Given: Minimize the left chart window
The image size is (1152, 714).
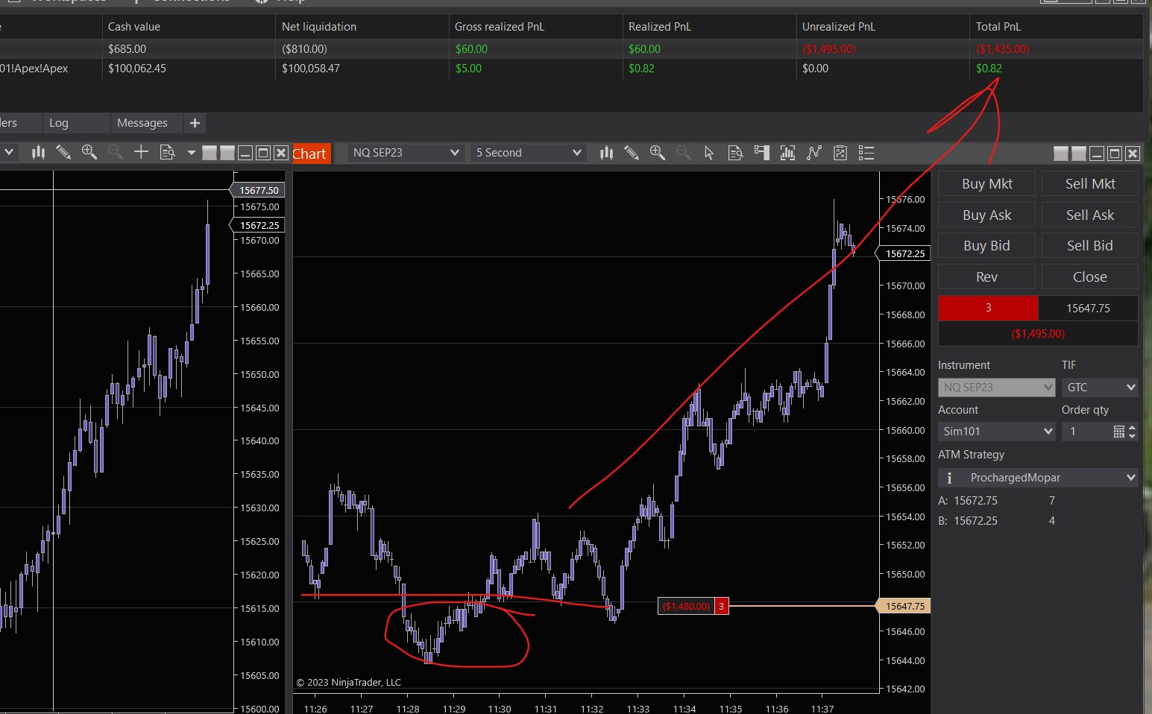Looking at the screenshot, I should pyautogui.click(x=245, y=153).
